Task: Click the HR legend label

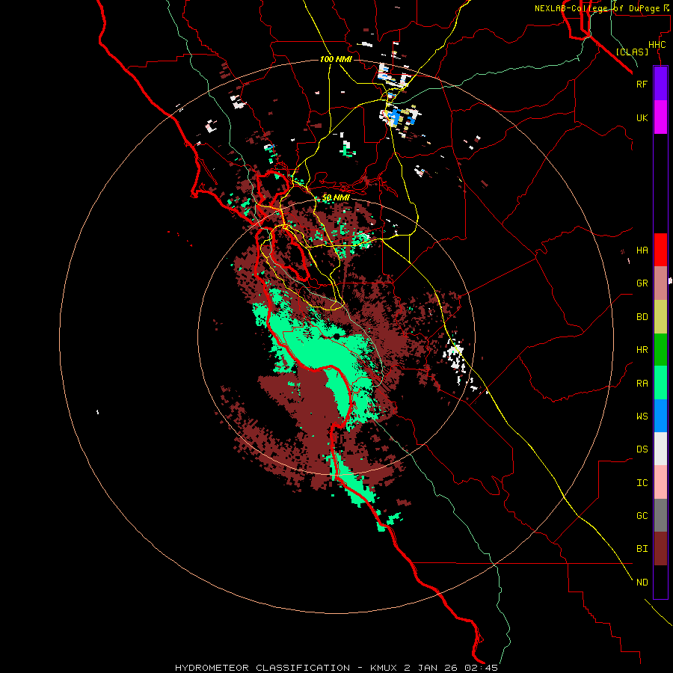Action: [x=642, y=350]
